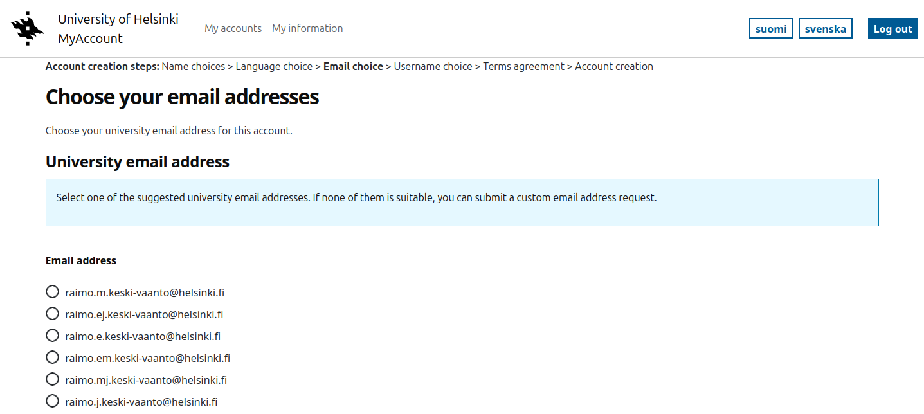The height and width of the screenshot is (414, 924).
Task: Select raimo.m.keski-vaanto@helsinki.fi radio option
Action: coord(53,292)
